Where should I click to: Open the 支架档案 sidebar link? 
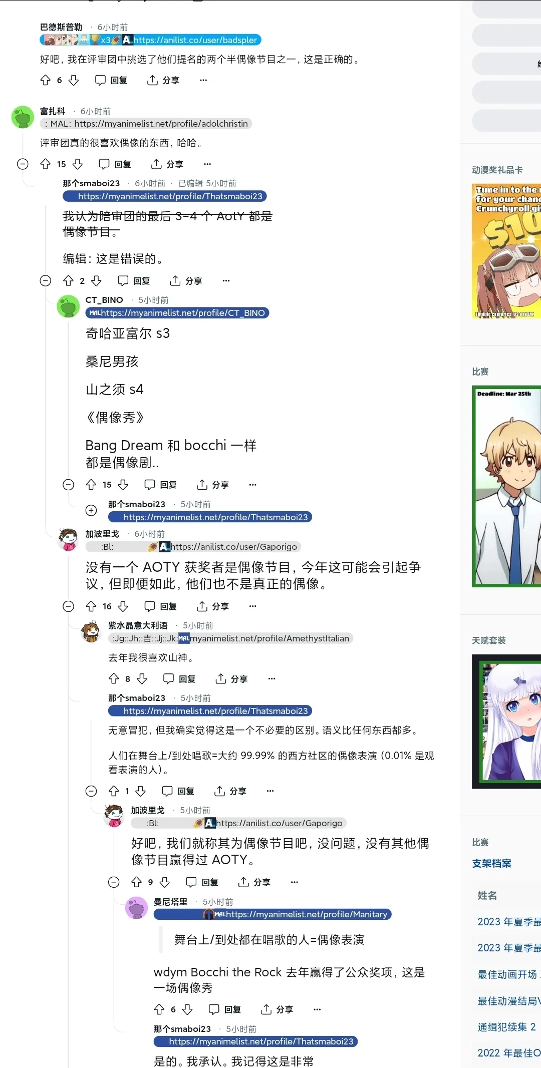point(491,863)
